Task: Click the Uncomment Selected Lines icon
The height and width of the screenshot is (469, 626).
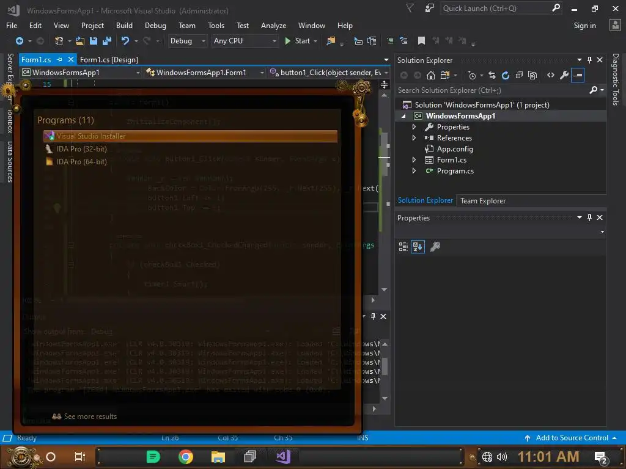Action: click(x=403, y=41)
